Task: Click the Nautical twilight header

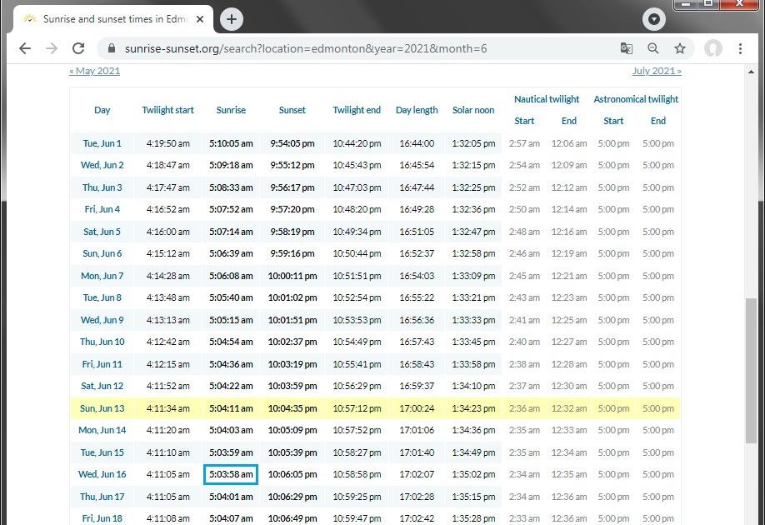Action: pyautogui.click(x=547, y=99)
